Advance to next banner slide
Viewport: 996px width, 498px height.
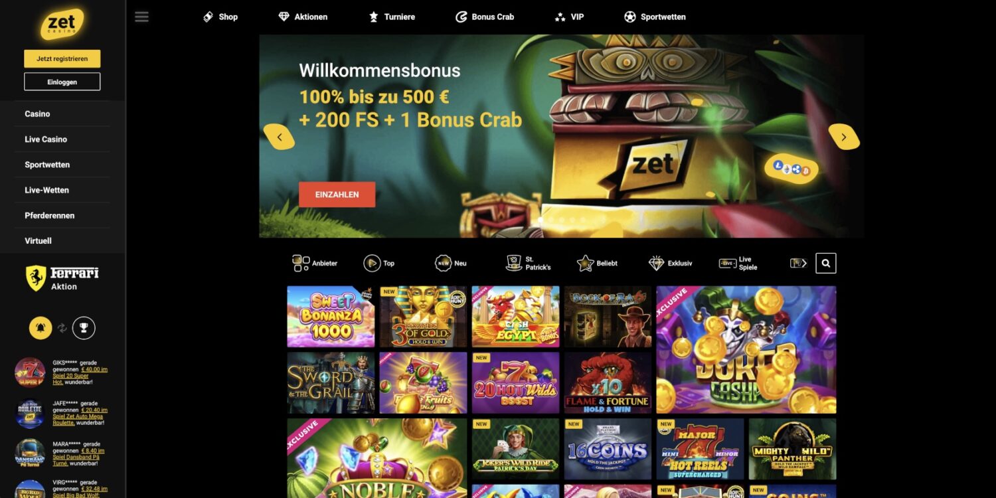(843, 137)
